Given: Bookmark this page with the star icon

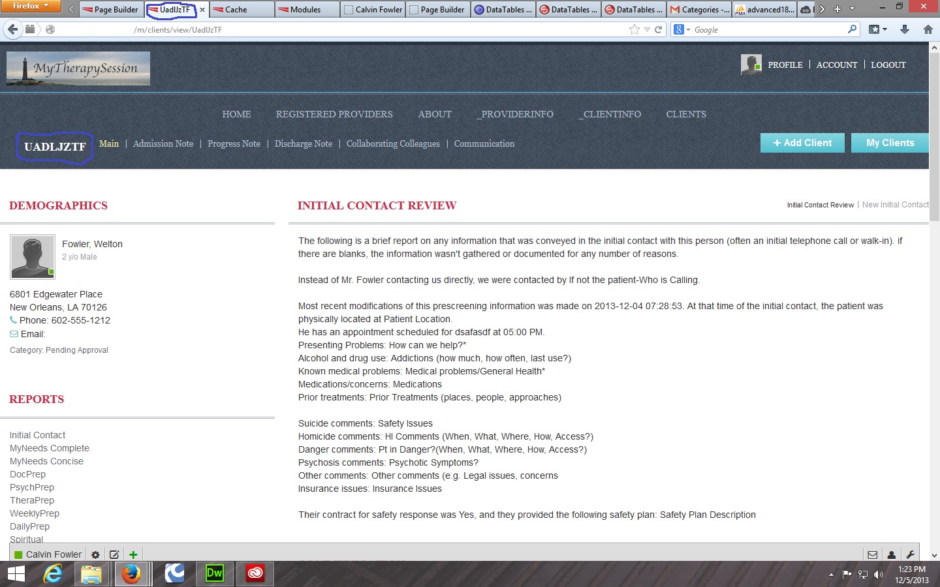Looking at the screenshot, I should 634,29.
